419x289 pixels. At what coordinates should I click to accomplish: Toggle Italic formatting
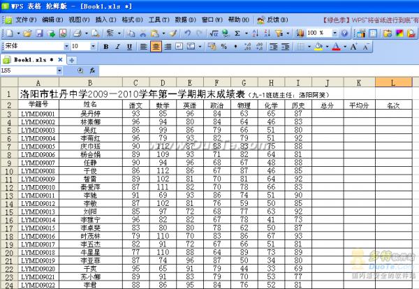[118, 46]
